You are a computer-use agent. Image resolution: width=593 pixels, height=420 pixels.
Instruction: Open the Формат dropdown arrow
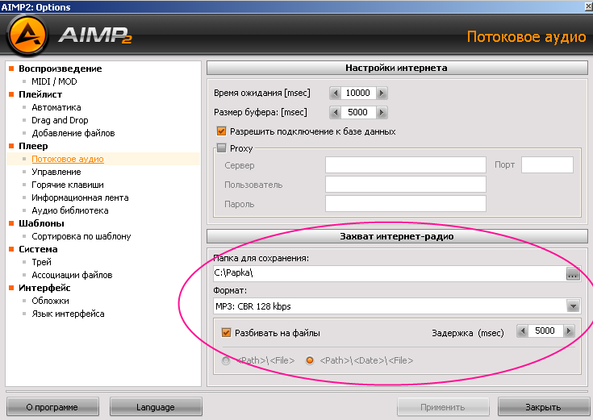point(573,306)
